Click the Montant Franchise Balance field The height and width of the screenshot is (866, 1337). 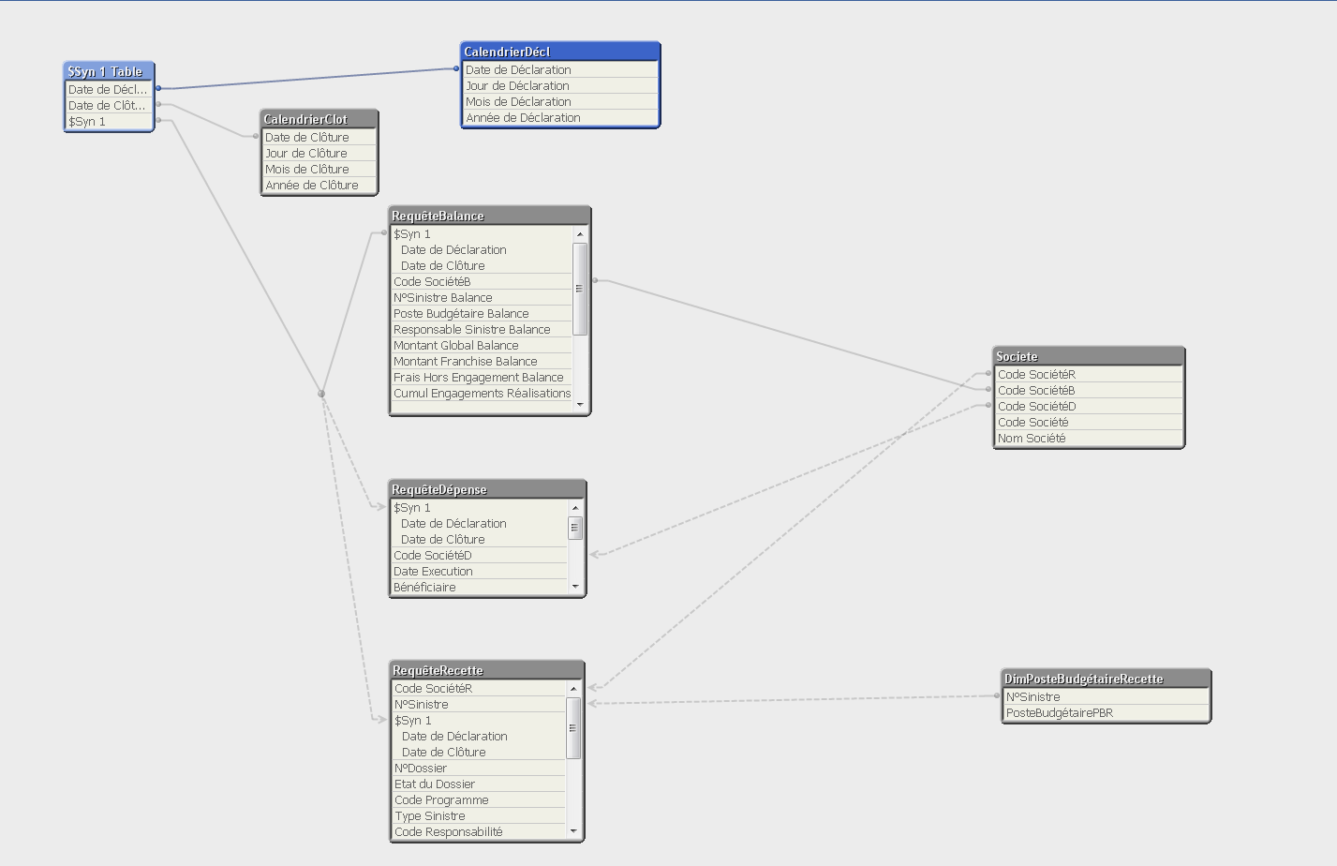coord(482,361)
